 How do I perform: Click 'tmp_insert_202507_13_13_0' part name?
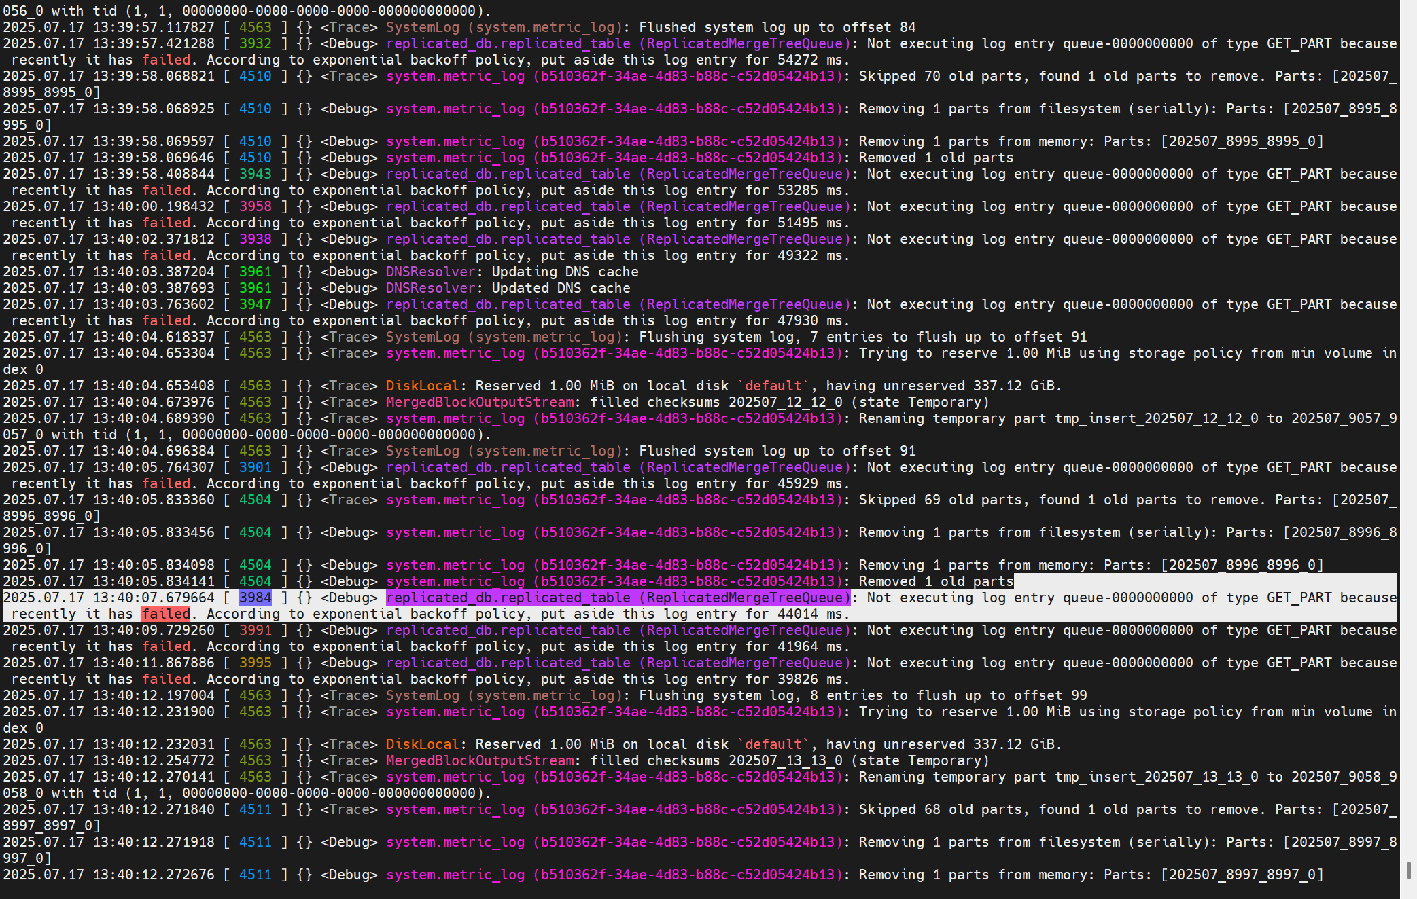click(1157, 777)
